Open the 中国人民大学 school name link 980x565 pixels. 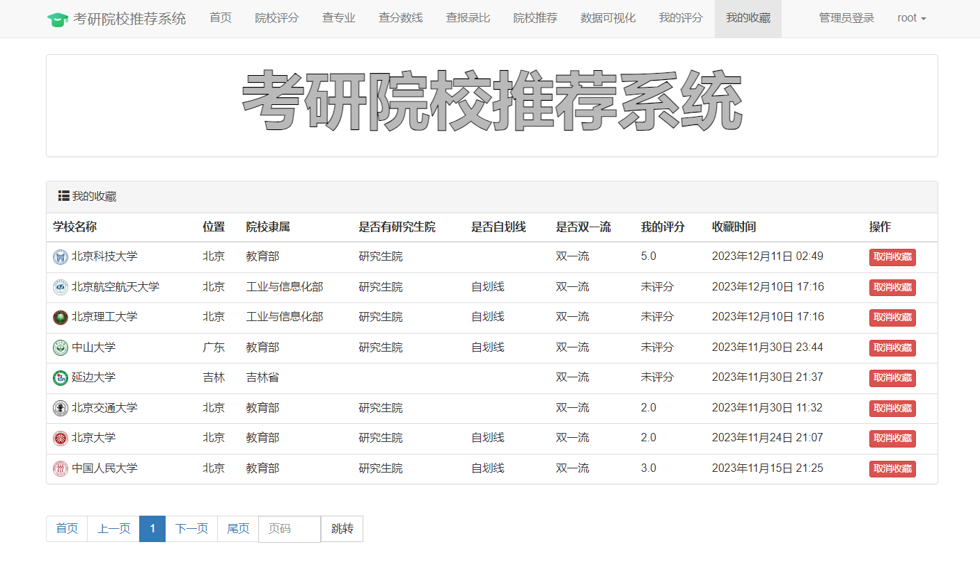[104, 468]
